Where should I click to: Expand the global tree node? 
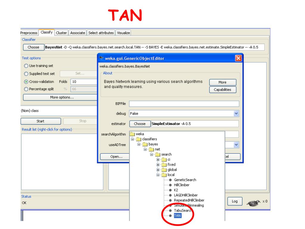click(158, 170)
